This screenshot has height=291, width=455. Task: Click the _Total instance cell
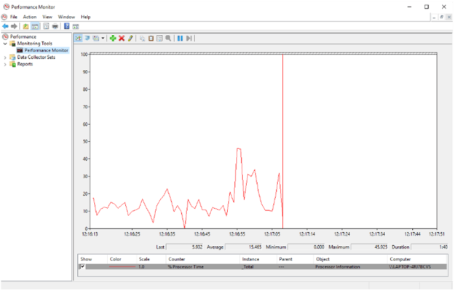(248, 267)
